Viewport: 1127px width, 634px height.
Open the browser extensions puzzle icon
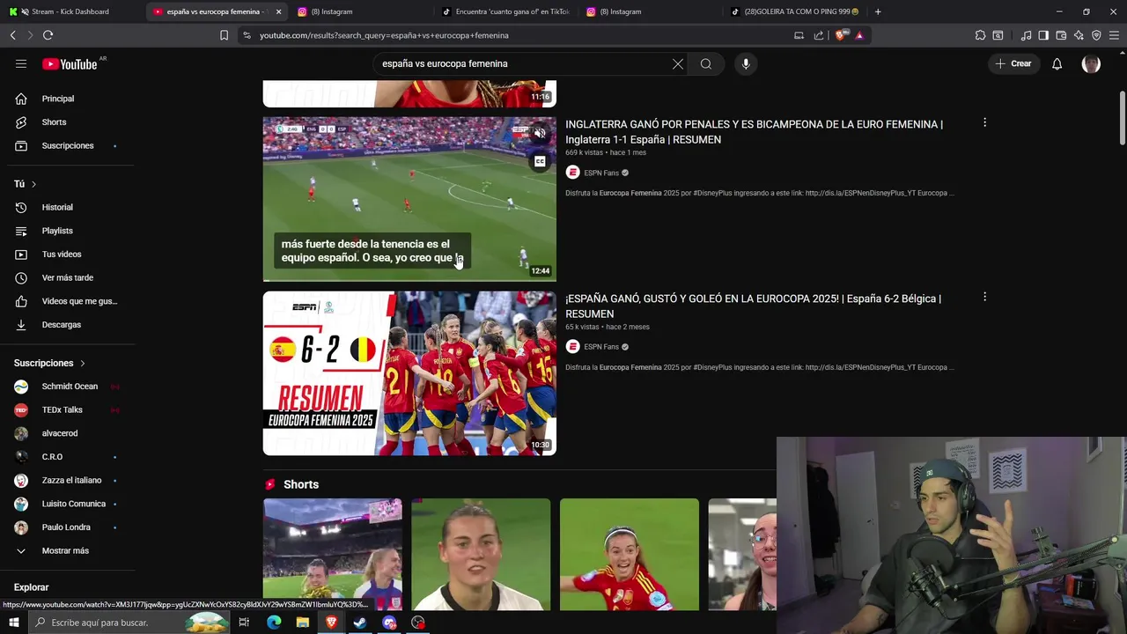point(980,35)
